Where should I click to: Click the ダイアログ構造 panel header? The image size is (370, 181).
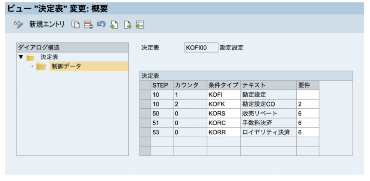point(72,47)
